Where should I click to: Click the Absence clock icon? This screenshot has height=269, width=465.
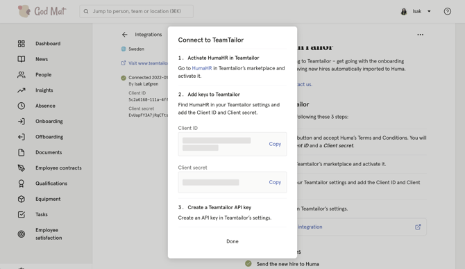click(x=22, y=106)
